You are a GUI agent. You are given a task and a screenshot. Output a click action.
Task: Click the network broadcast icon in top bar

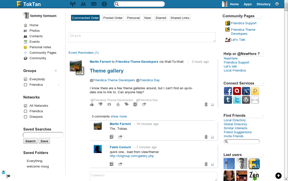pos(73,4)
